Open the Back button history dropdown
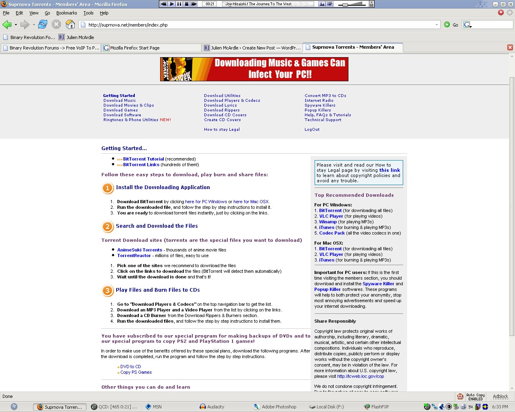The height and width of the screenshot is (412, 515). pyautogui.click(x=16, y=25)
